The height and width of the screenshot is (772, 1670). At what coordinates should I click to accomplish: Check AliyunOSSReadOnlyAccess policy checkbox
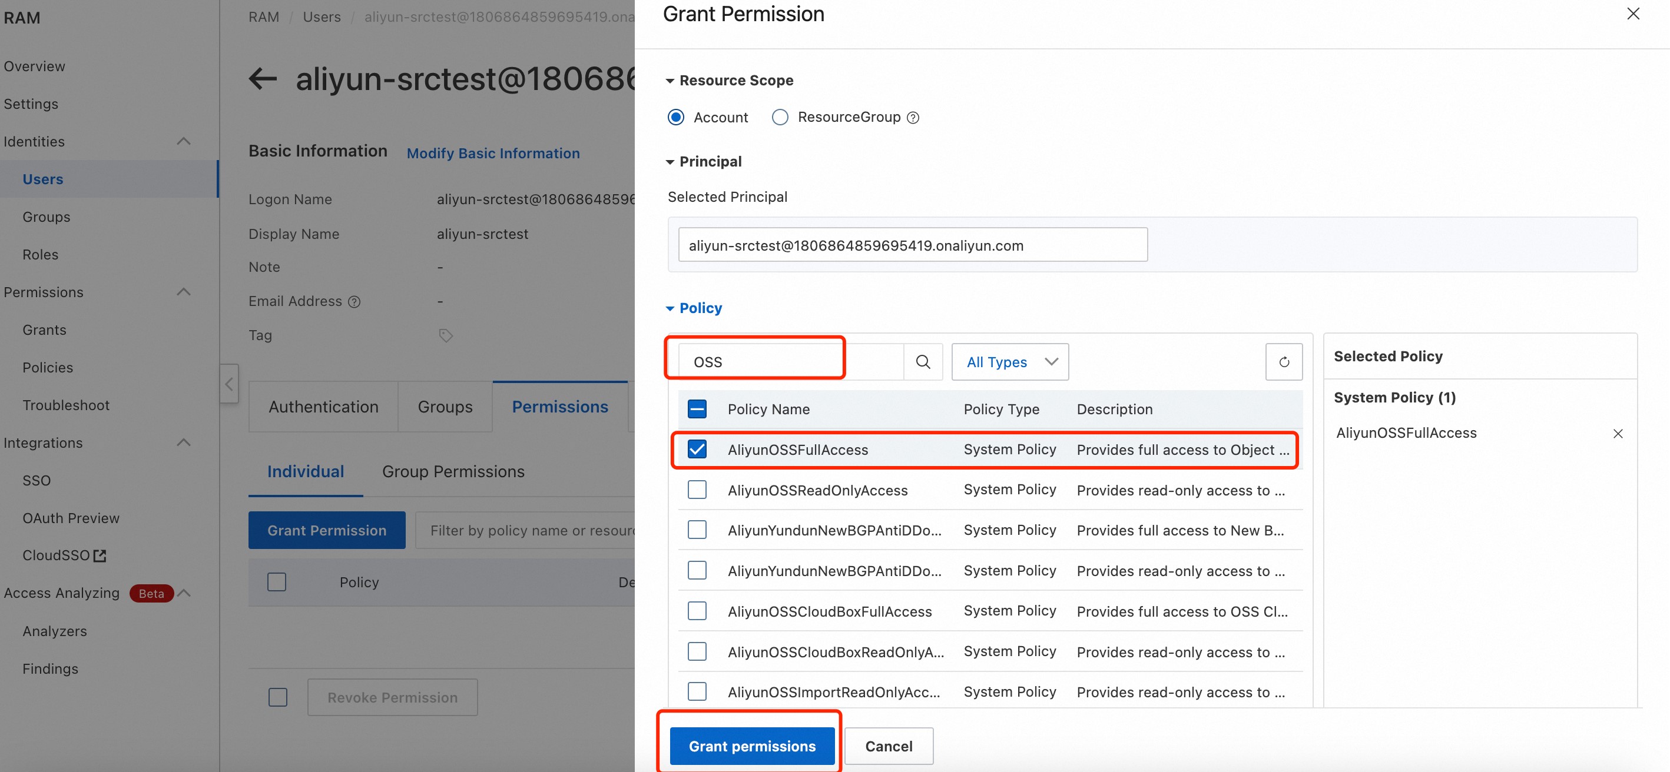tap(697, 490)
